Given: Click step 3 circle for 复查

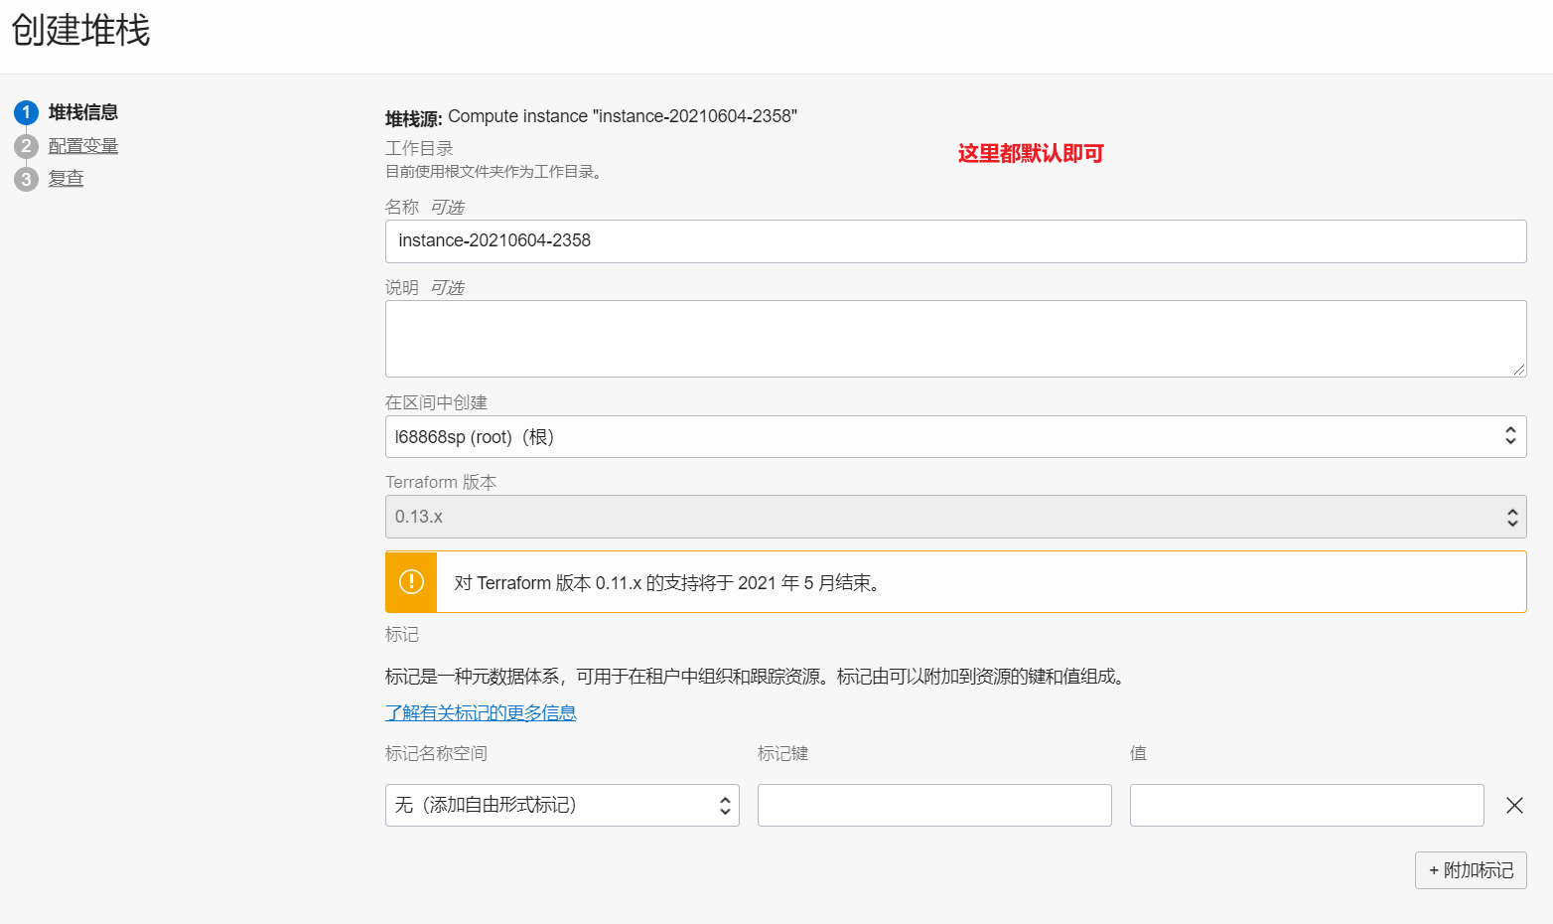Looking at the screenshot, I should [x=26, y=178].
